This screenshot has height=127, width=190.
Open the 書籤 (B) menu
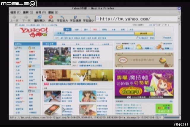tap(53, 12)
